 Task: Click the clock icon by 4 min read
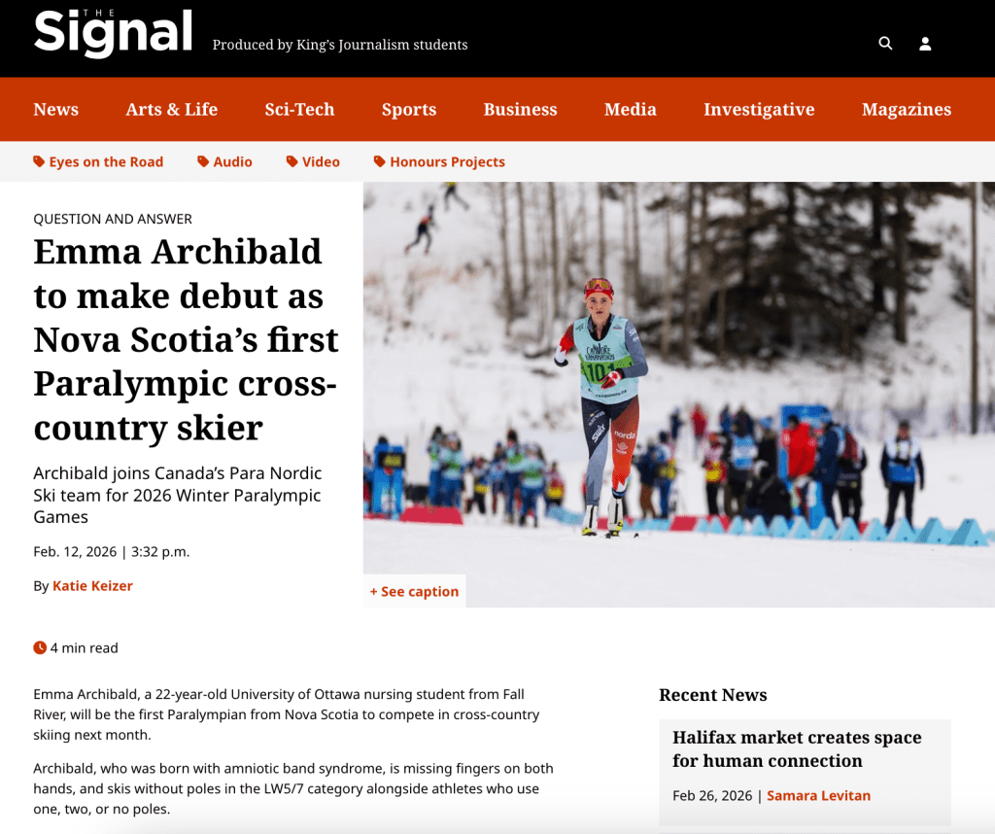pos(40,647)
